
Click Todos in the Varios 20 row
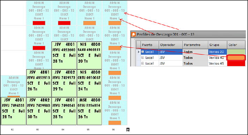click(x=195, y=52)
